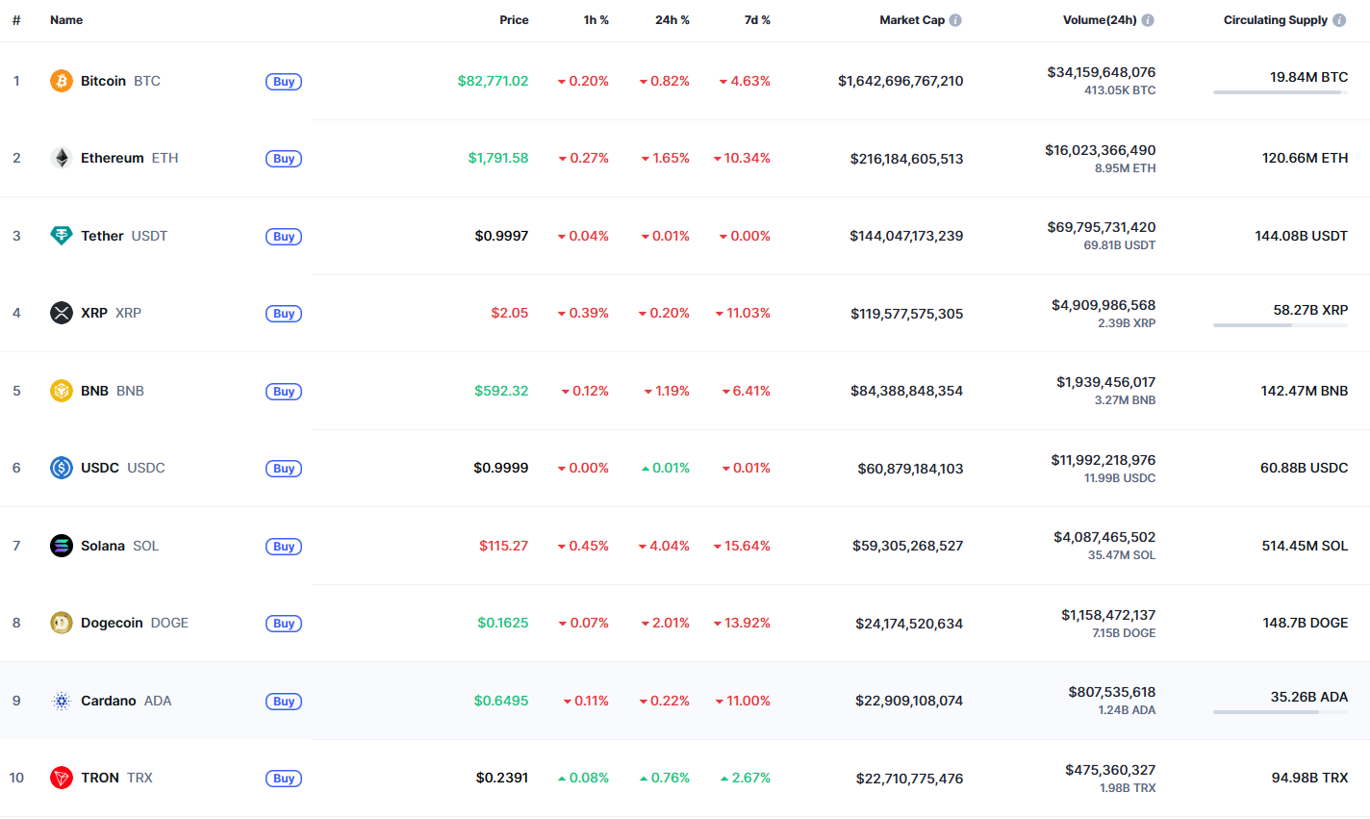
Task: Click the XRP logo icon
Action: (x=62, y=313)
